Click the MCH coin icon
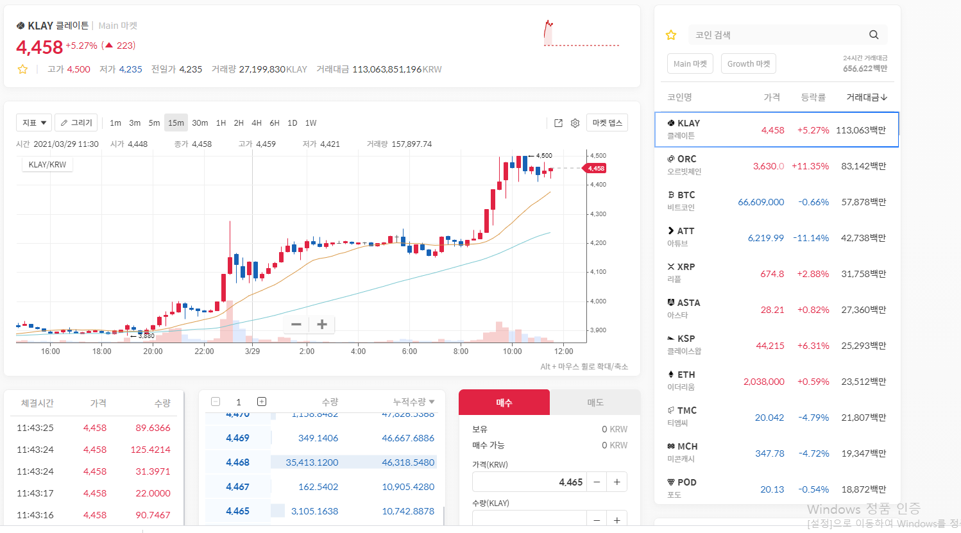 [x=671, y=446]
